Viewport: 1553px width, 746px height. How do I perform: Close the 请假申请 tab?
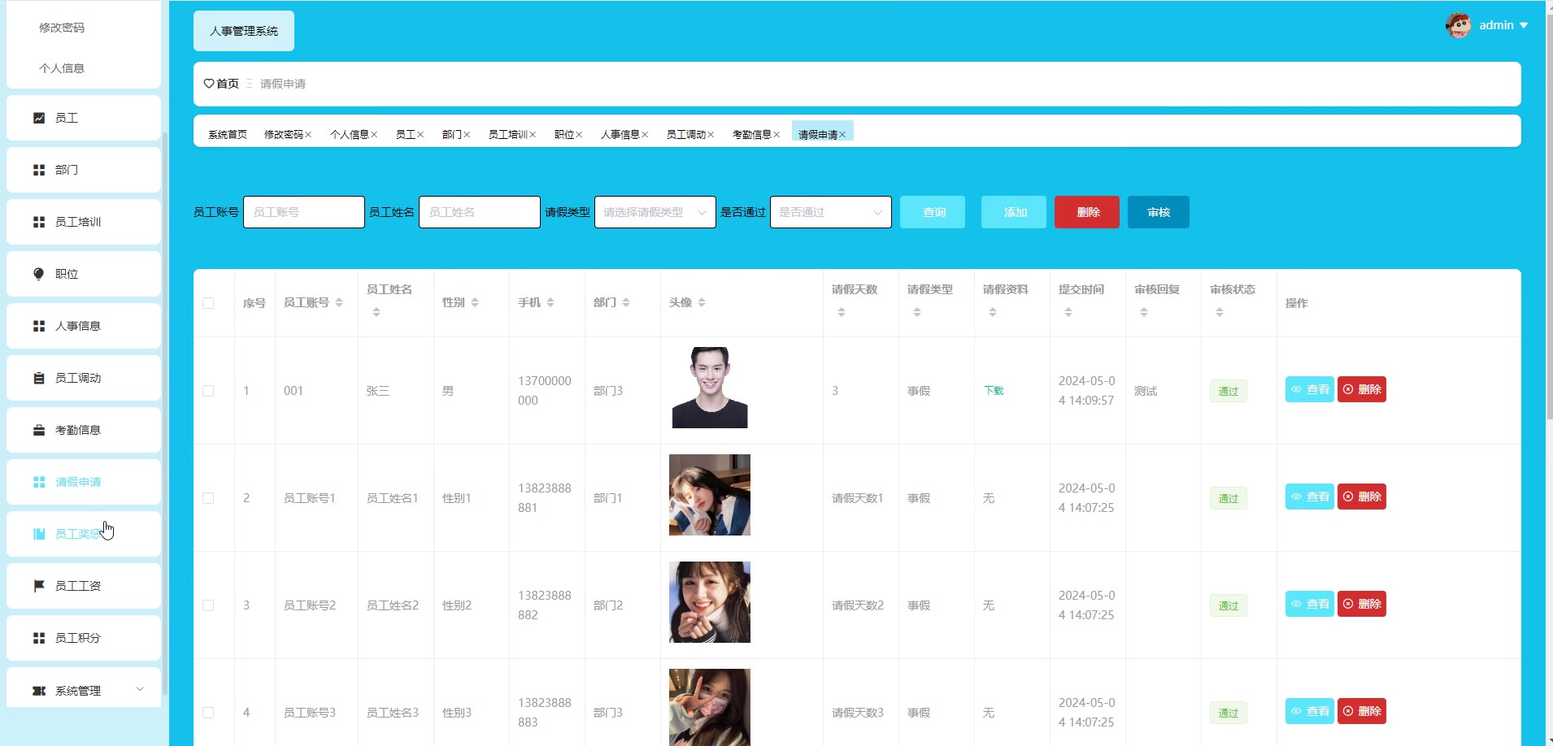842,135
